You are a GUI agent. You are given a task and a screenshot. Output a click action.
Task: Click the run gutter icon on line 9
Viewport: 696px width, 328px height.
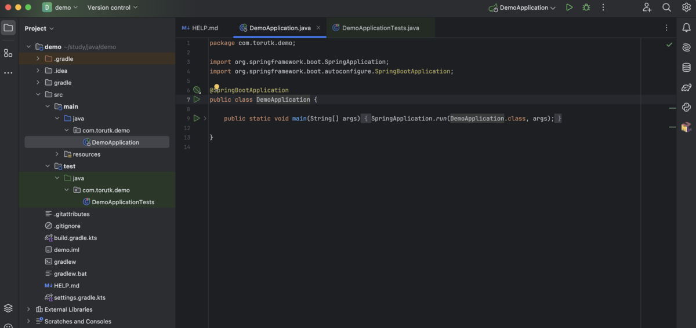pos(197,118)
